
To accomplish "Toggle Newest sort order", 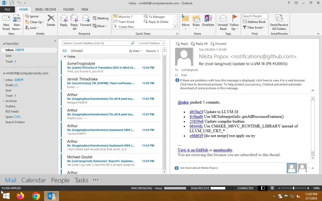I will point(152,51).
